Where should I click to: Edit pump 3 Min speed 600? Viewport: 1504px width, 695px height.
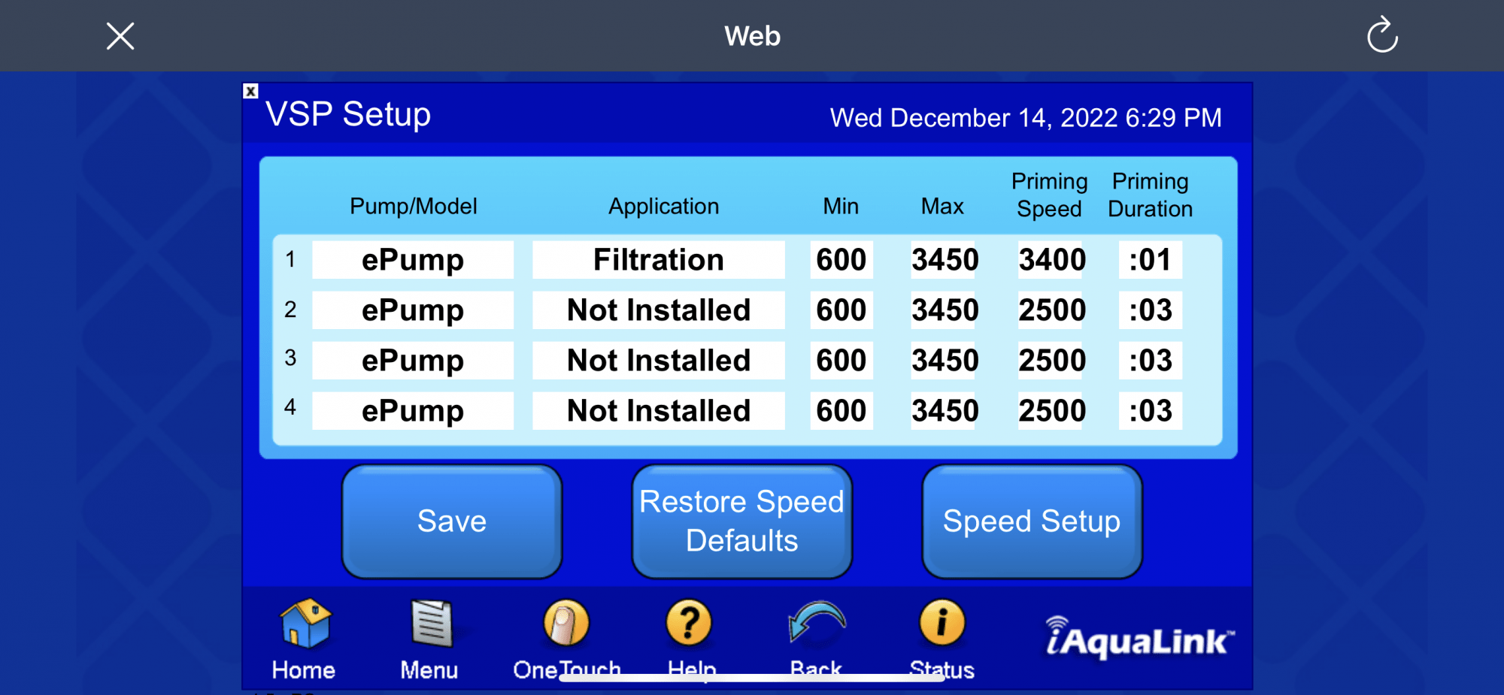(841, 361)
